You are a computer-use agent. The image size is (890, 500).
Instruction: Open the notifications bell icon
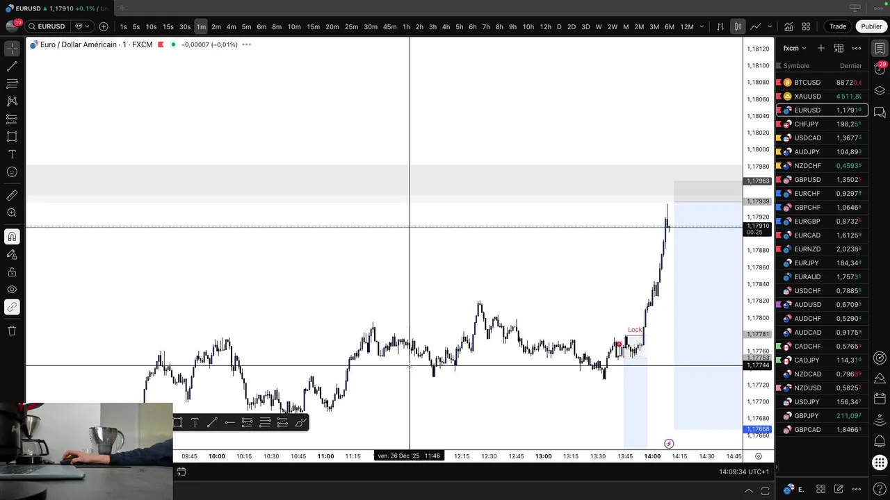880,442
